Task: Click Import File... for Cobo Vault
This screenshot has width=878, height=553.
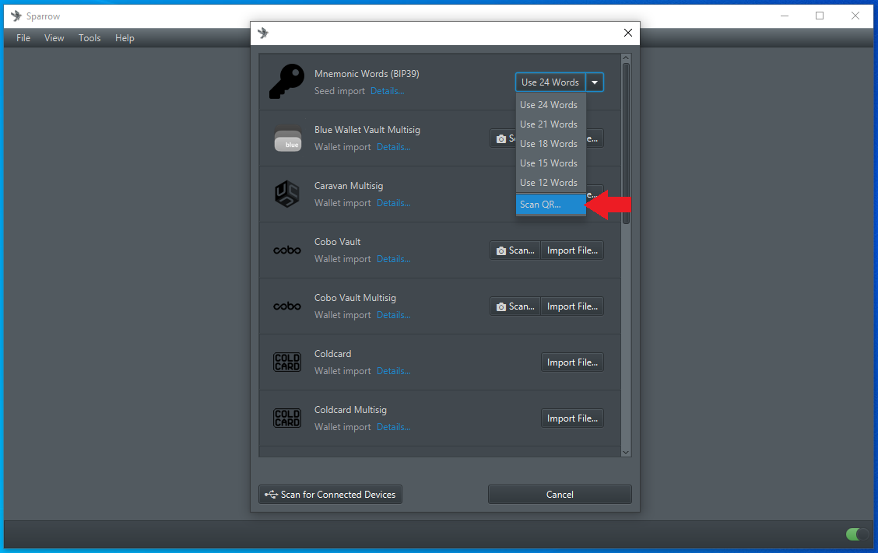Action: [572, 250]
